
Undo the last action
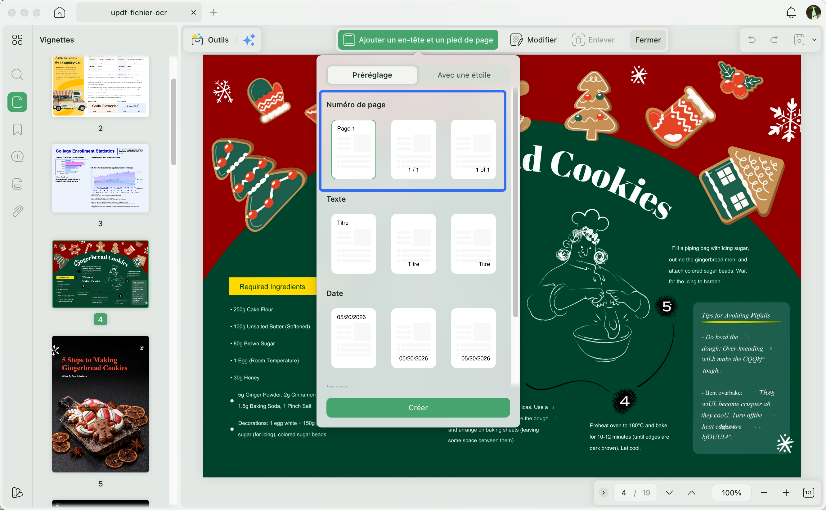point(752,40)
